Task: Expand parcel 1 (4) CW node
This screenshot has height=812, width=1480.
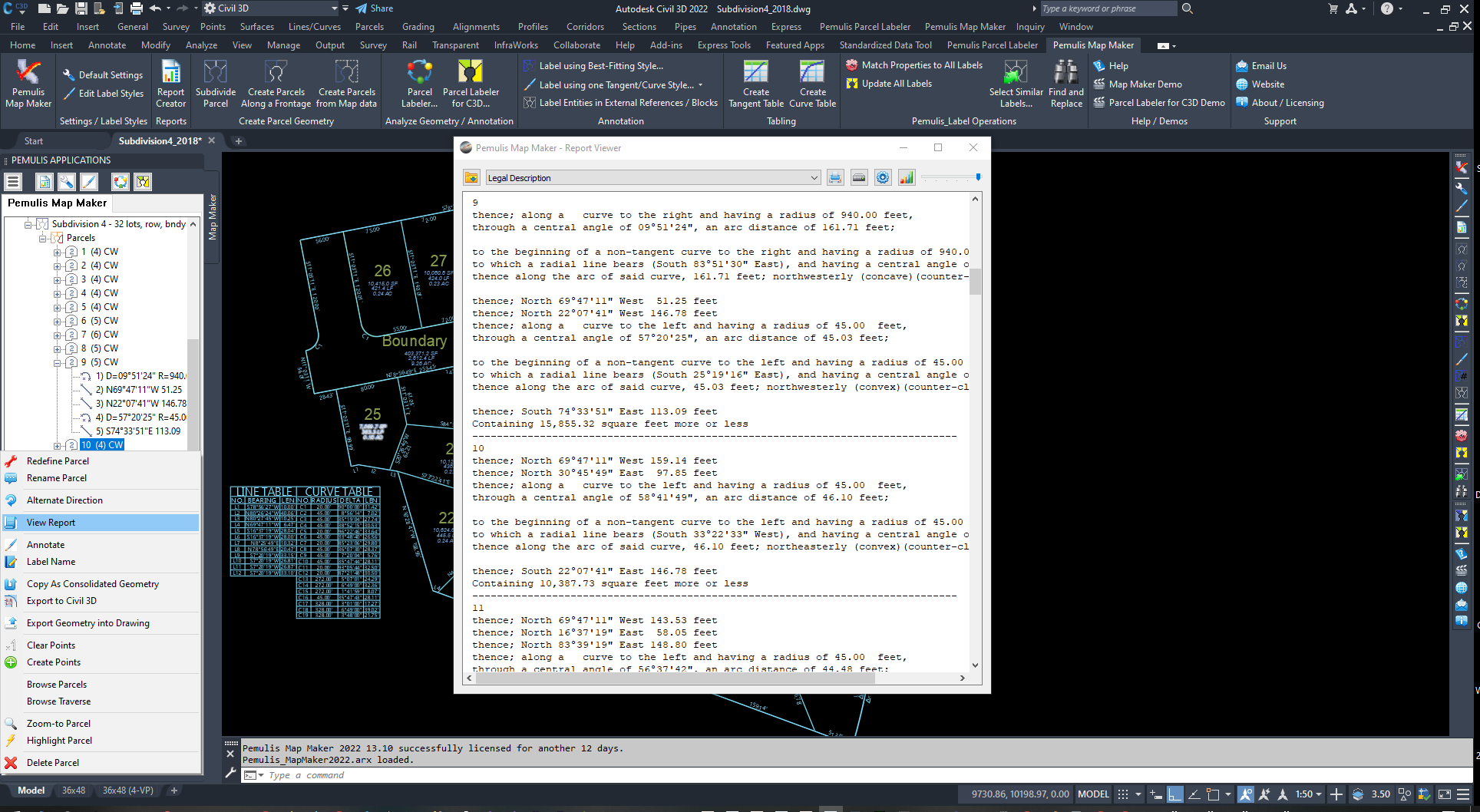Action: (x=58, y=253)
